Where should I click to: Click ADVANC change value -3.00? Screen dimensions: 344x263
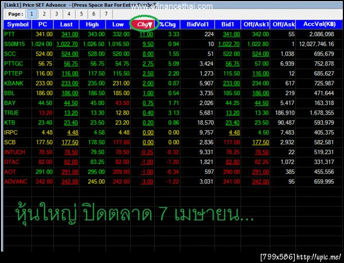point(147,182)
